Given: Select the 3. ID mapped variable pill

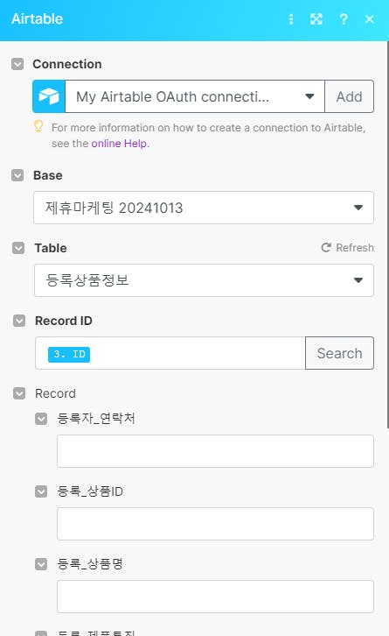Looking at the screenshot, I should [x=69, y=354].
